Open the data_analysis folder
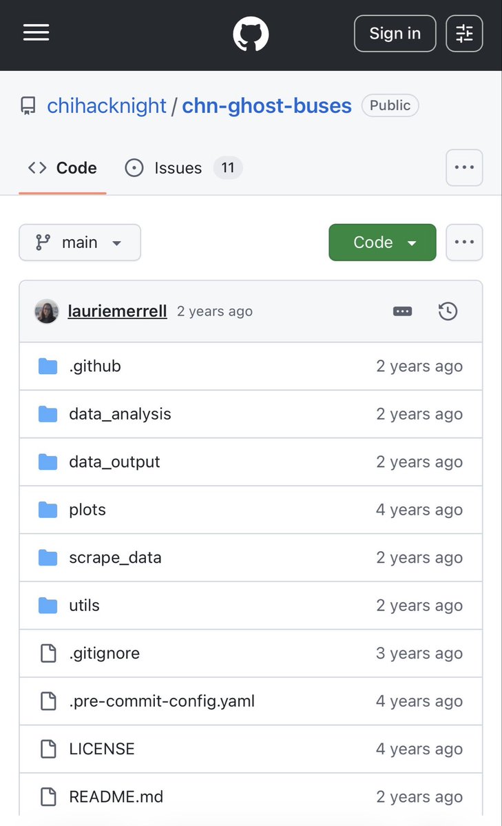Screen dimensions: 502x826 [120, 414]
